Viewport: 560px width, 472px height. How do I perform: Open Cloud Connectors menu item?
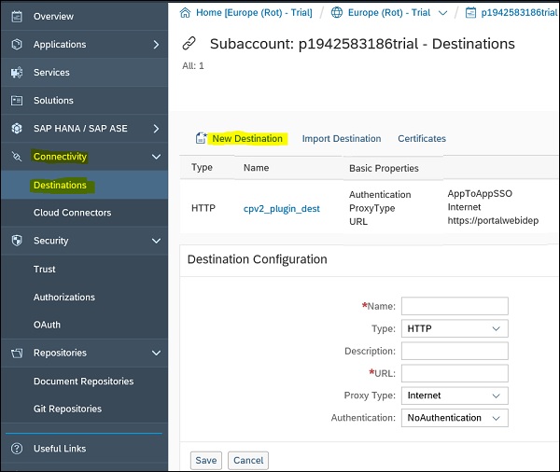tap(72, 213)
